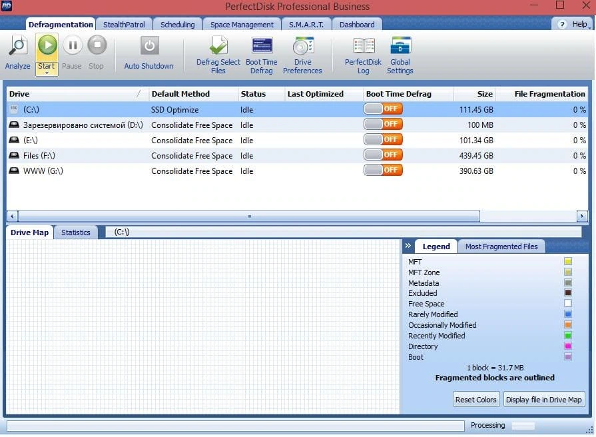Select the Legend tab

436,246
